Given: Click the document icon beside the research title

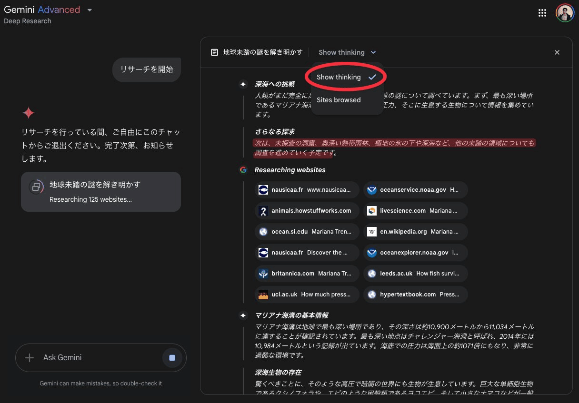Looking at the screenshot, I should 215,52.
